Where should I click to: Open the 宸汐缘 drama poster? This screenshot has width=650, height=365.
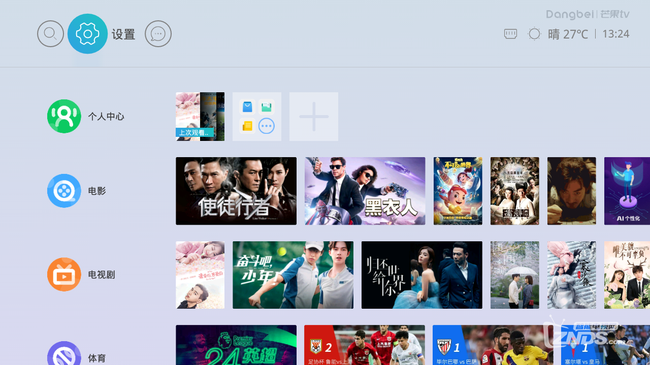click(x=572, y=275)
